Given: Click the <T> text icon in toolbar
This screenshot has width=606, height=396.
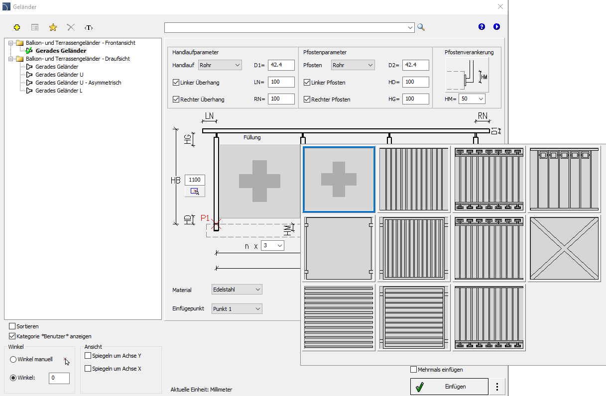Looking at the screenshot, I should point(89,27).
